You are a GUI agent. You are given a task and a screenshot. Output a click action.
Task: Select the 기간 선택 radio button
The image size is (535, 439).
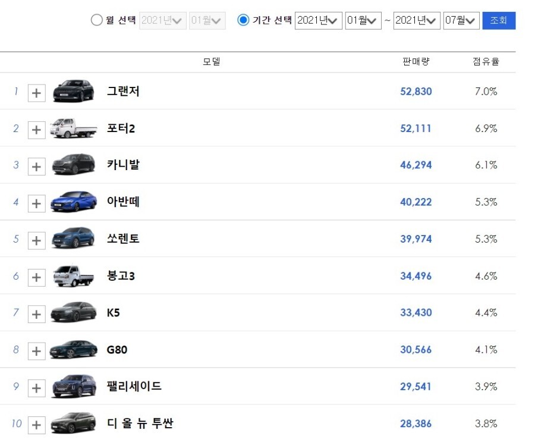[243, 20]
